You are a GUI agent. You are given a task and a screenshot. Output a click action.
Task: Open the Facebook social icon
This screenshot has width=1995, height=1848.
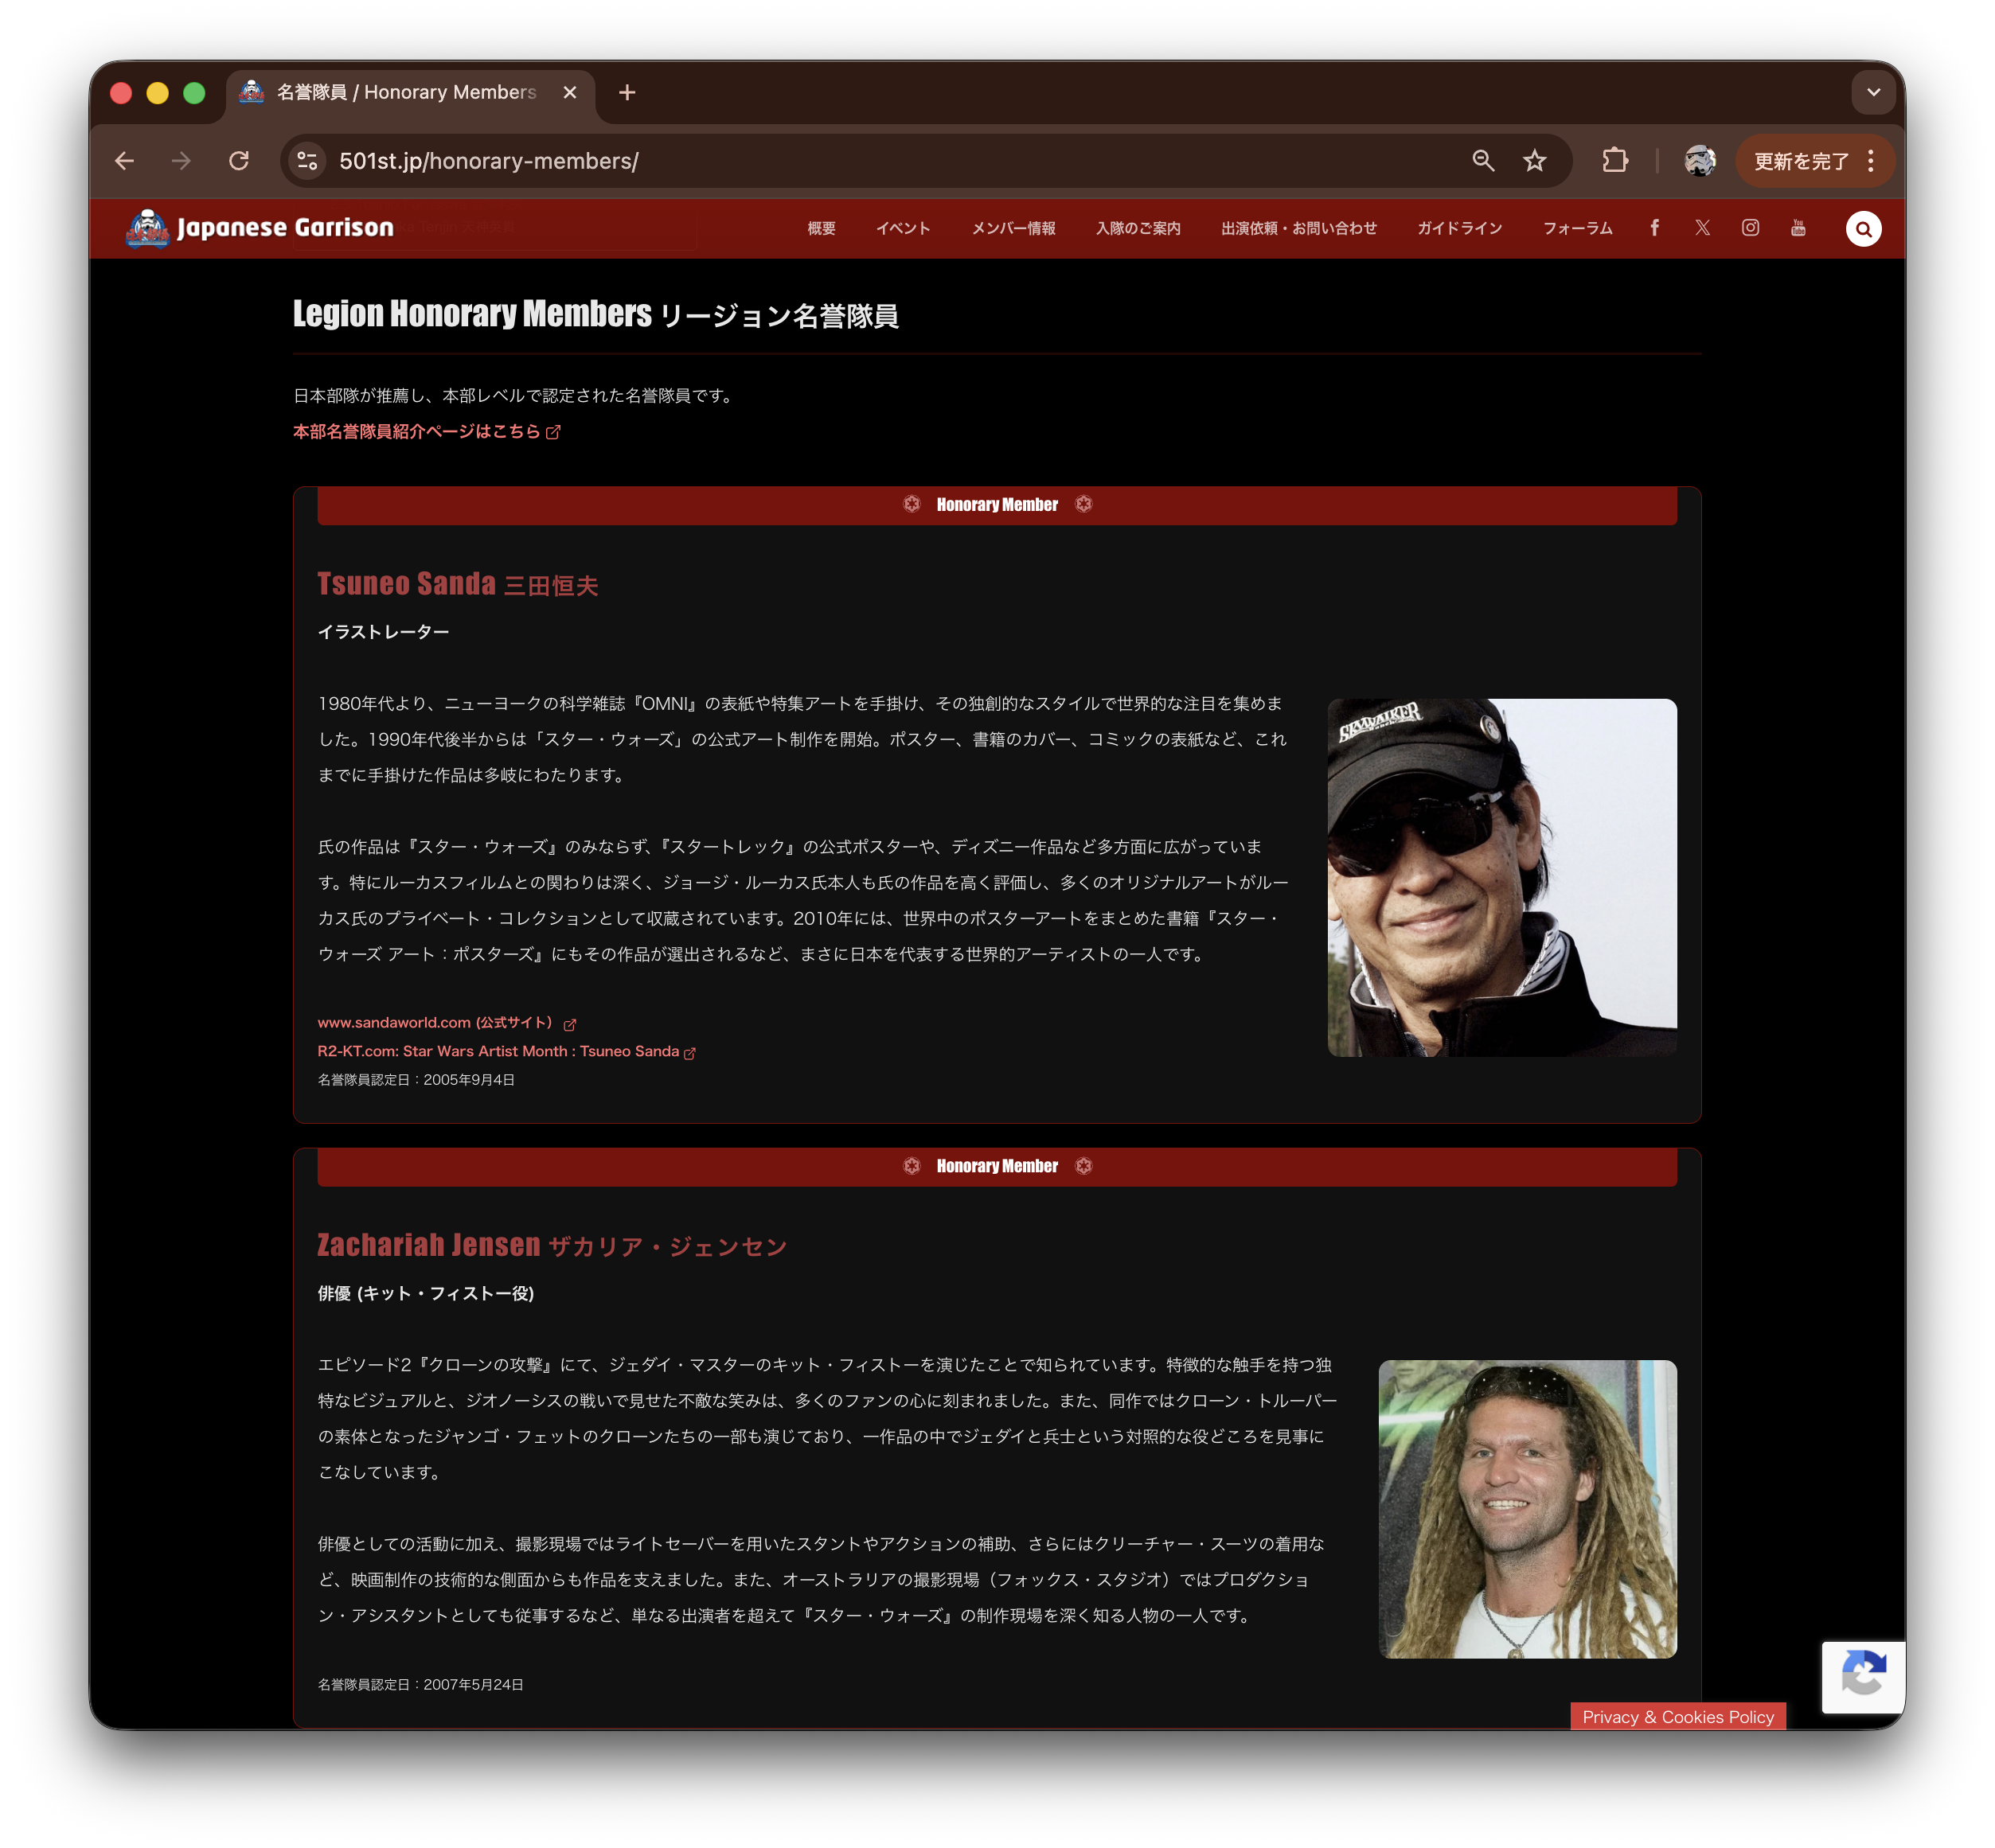[1655, 228]
